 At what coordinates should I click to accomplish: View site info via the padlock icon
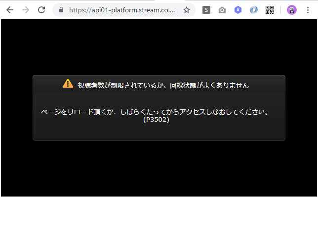pos(61,10)
